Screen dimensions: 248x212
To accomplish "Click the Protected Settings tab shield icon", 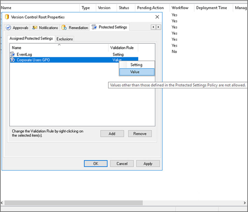I will tap(94, 27).
